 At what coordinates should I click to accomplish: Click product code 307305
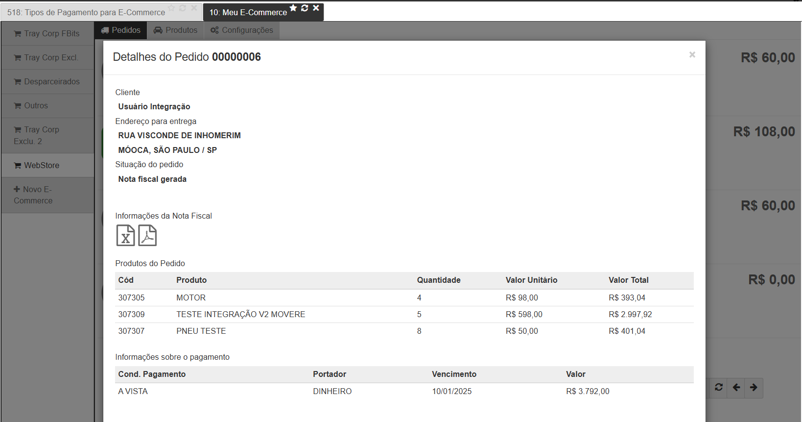tap(131, 298)
